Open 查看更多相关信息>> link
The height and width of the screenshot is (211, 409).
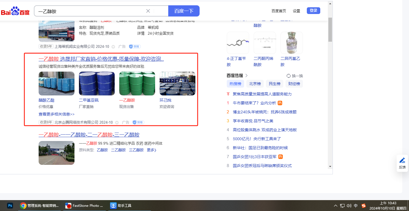(57, 114)
